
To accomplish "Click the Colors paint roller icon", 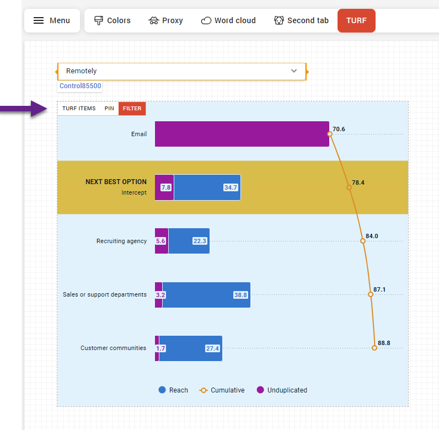I will pos(99,20).
